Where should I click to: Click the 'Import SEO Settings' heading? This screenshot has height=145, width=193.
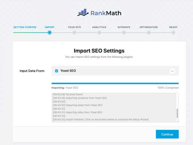pyautogui.click(x=99, y=51)
